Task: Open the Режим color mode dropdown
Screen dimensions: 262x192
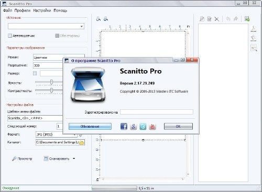Action: point(59,58)
